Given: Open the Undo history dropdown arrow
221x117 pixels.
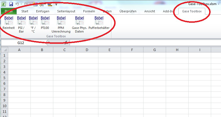Looking at the screenshot, I should pyautogui.click(x=21, y=4).
